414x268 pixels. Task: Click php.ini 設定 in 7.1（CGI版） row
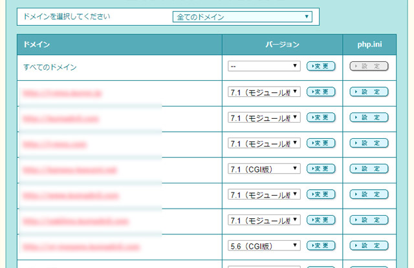coord(369,169)
